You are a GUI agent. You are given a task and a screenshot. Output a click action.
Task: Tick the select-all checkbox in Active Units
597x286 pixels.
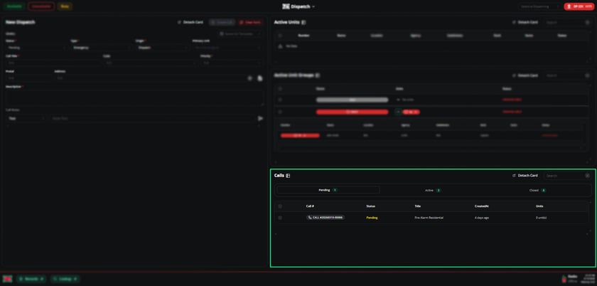point(280,36)
